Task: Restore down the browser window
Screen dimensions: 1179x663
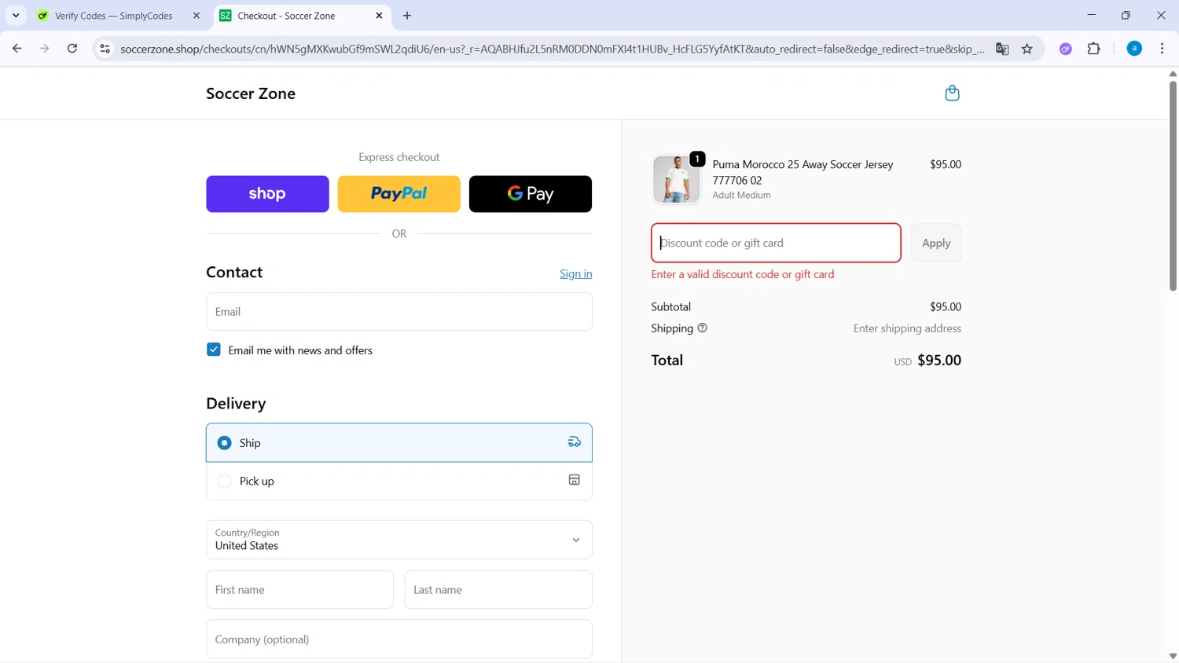Action: point(1126,15)
